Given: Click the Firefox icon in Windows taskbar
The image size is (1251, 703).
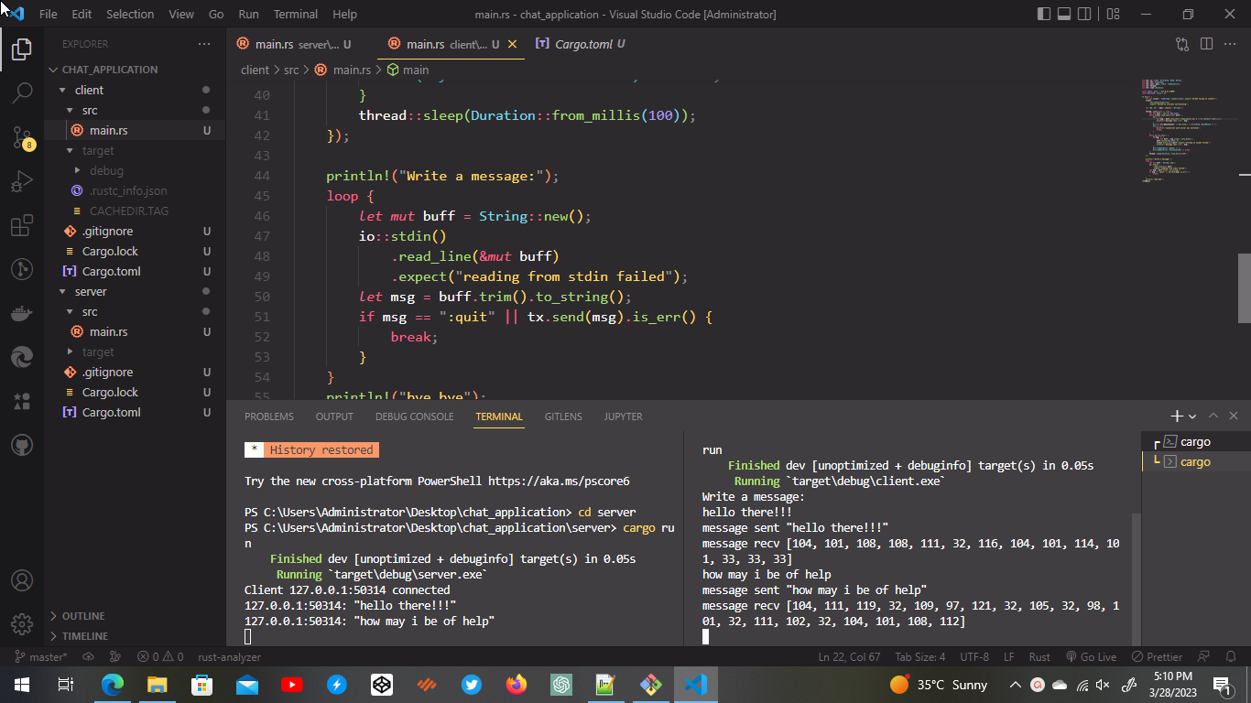Looking at the screenshot, I should (x=517, y=684).
